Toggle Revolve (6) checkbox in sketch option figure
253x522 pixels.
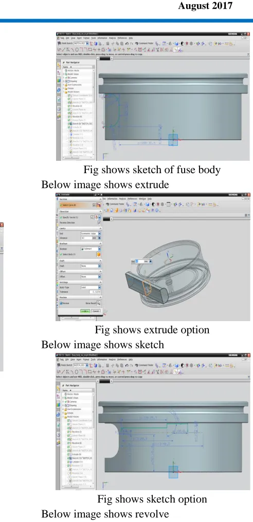[x=69, y=443]
